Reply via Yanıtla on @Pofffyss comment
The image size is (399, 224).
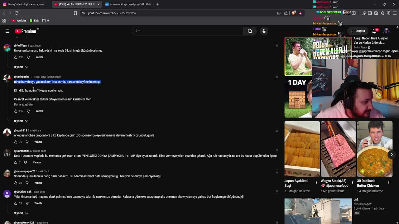click(x=40, y=57)
